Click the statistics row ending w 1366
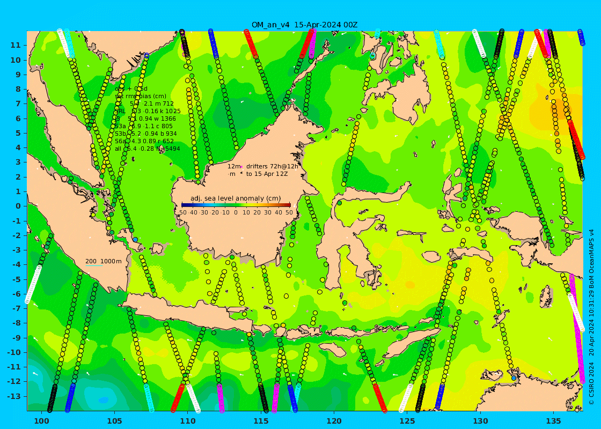Viewport: 601px width, 429px height. point(145,119)
